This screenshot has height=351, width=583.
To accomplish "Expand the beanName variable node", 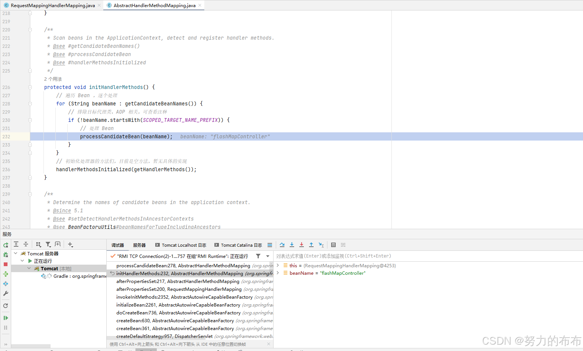I will (x=278, y=273).
